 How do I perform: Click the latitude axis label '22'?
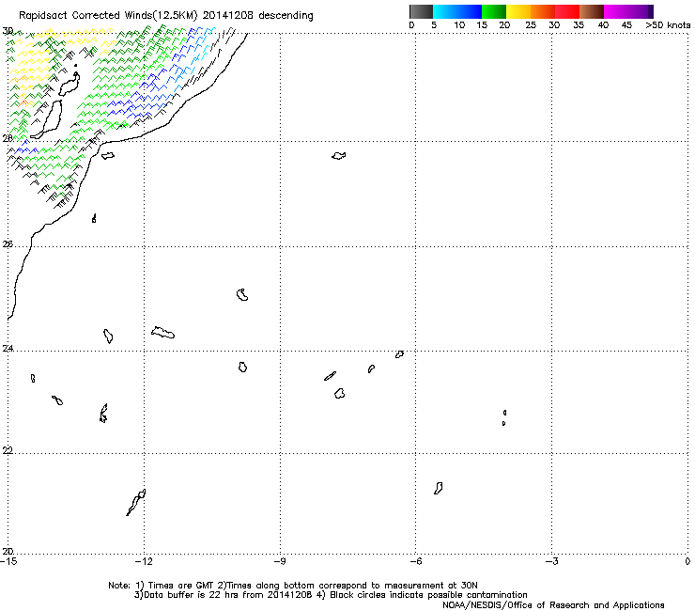[x=8, y=450]
